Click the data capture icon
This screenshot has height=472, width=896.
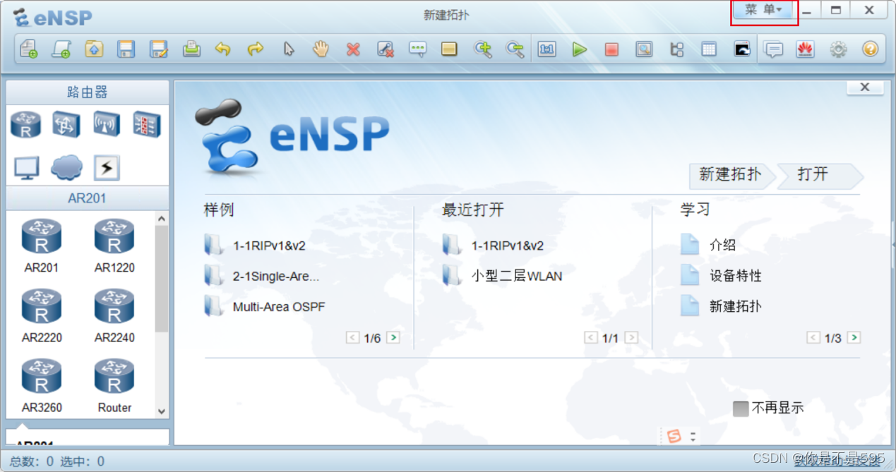tap(644, 49)
